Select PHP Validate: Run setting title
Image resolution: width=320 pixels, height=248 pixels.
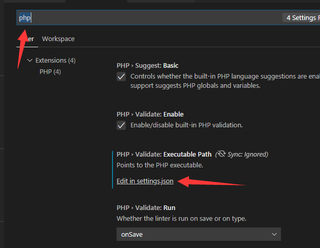pos(146,208)
